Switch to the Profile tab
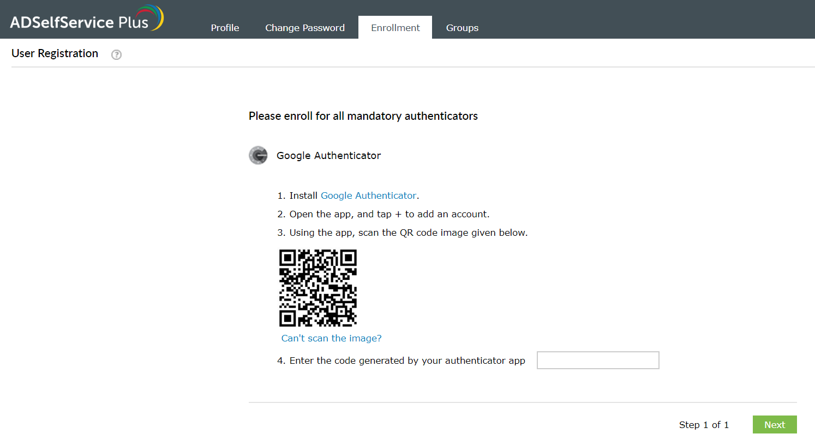 225,27
